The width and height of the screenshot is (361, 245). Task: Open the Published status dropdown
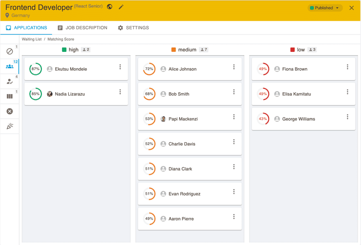click(x=325, y=8)
